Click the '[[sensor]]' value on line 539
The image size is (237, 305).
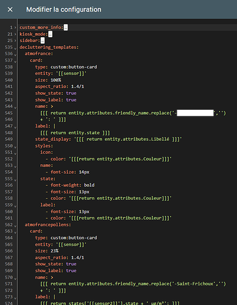coord(71,73)
